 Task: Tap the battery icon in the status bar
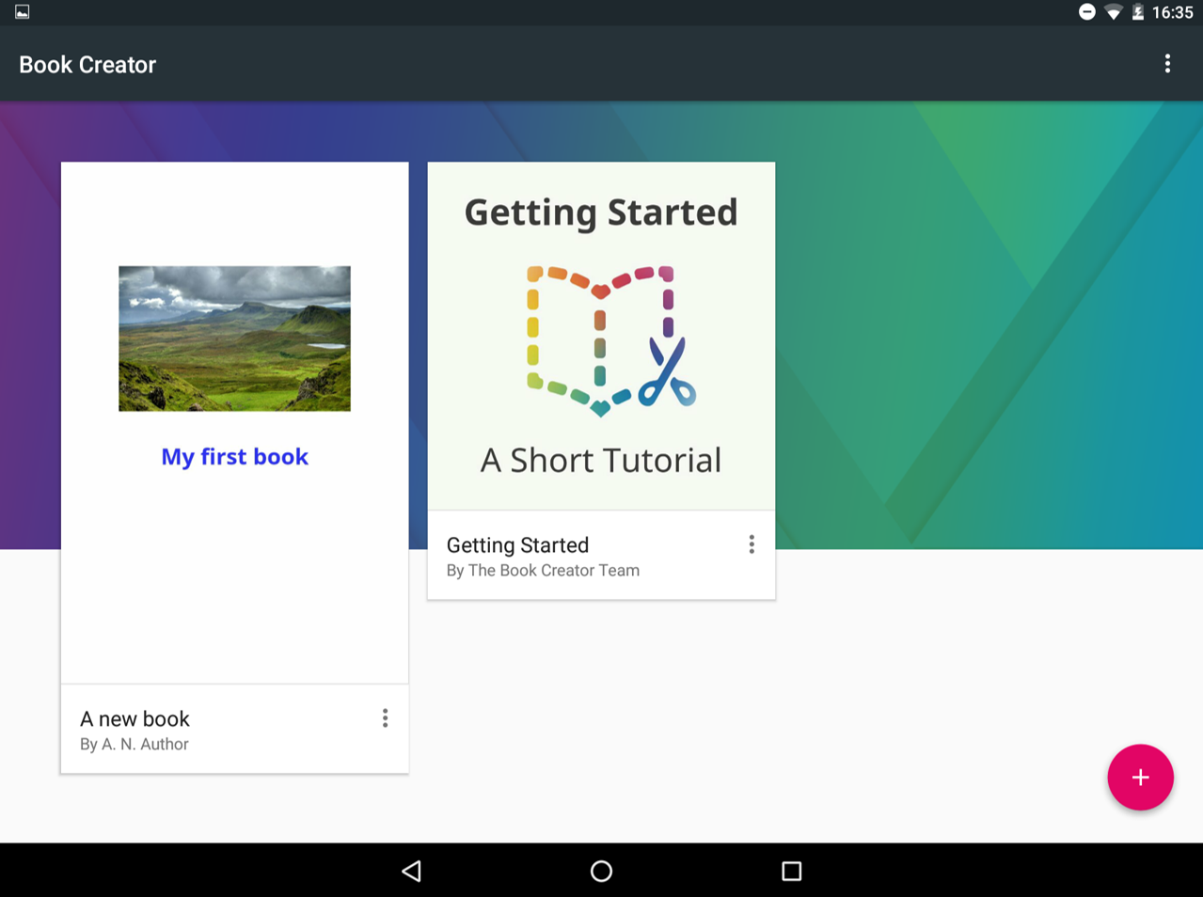(1137, 12)
